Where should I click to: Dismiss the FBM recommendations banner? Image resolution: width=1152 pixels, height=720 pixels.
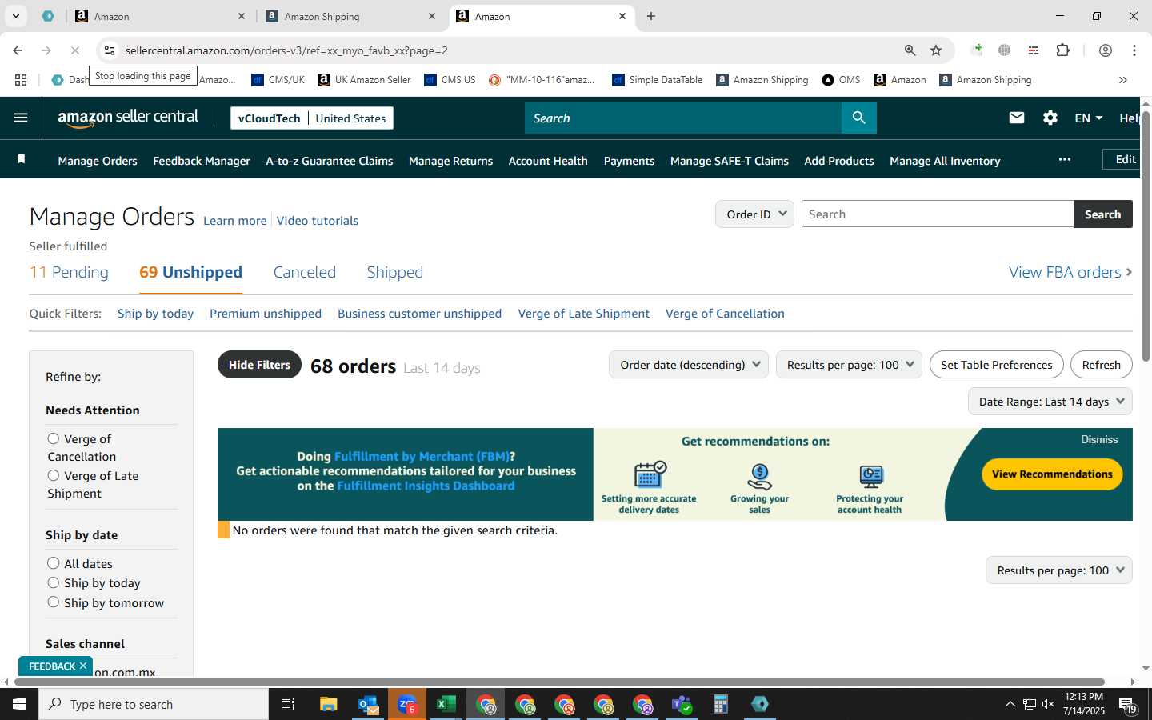1099,439
